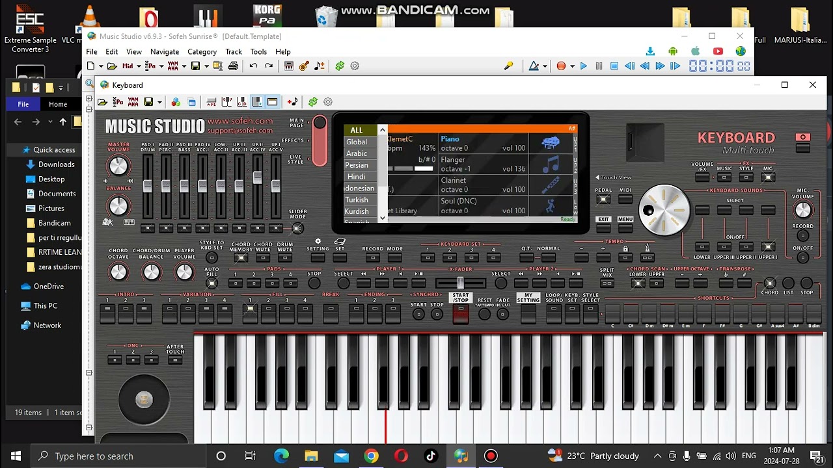Open the guitar instrument icon in toolbar
The width and height of the screenshot is (833, 468).
click(x=304, y=66)
